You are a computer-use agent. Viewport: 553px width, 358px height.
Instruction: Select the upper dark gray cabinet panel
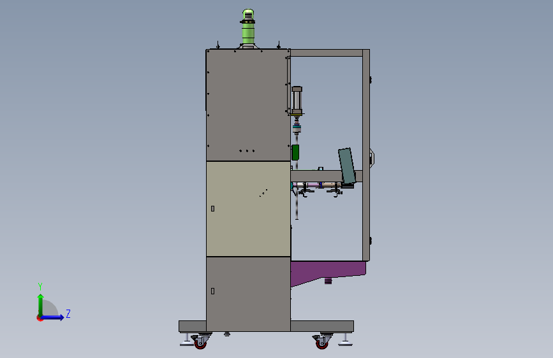[x=248, y=105]
